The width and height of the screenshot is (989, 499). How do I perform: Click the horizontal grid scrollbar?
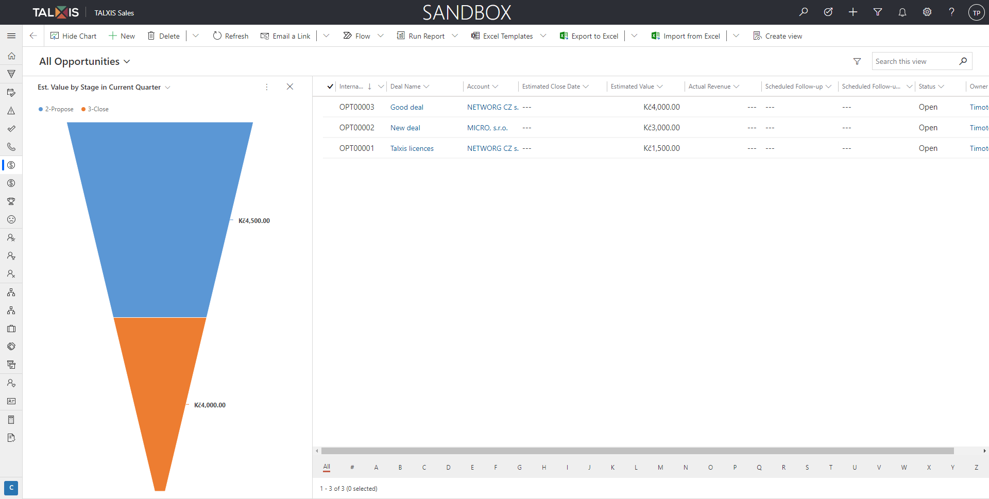point(638,451)
